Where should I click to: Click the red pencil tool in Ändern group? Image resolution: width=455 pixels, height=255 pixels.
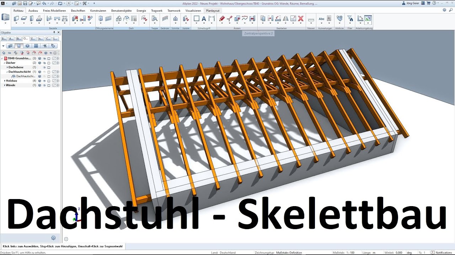(x=222, y=18)
